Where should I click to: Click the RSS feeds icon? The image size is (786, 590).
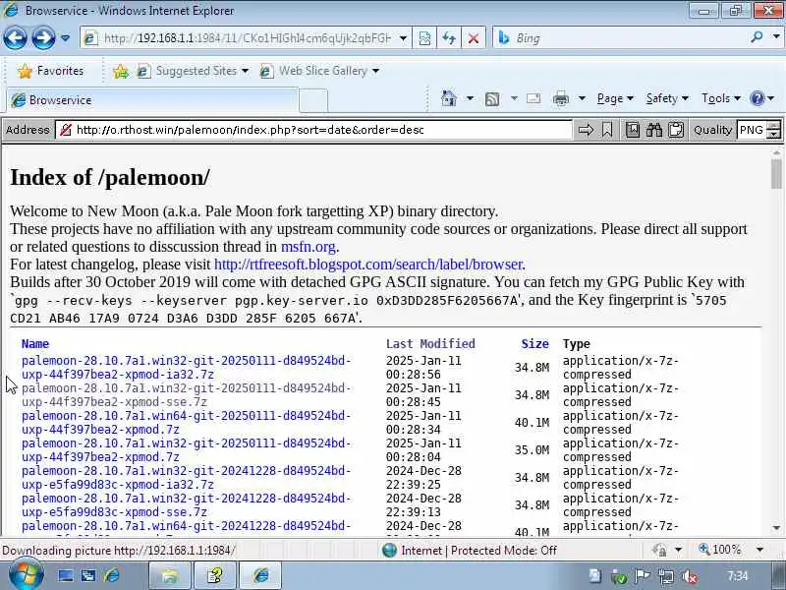tap(492, 99)
